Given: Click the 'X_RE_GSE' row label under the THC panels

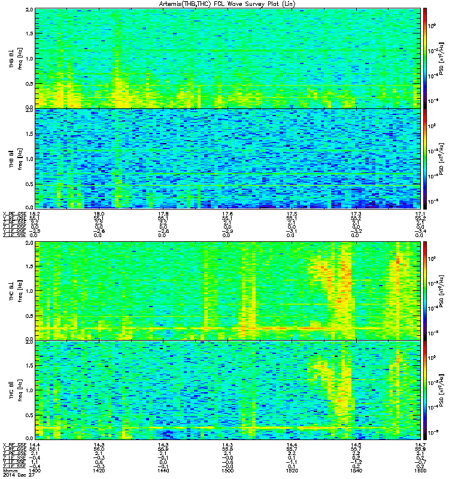Looking at the screenshot, I should coord(15,445).
